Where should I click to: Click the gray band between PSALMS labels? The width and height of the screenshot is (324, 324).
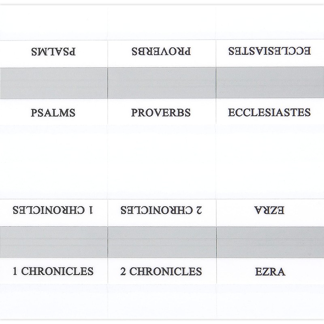coord(53,83)
